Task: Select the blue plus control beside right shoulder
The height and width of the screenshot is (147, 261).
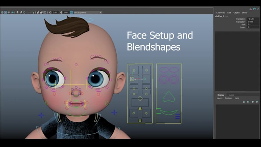Action: (114, 112)
